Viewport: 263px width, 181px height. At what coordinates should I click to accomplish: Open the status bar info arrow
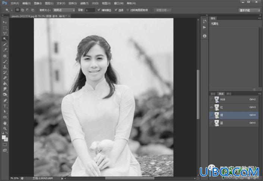[x=62, y=178]
